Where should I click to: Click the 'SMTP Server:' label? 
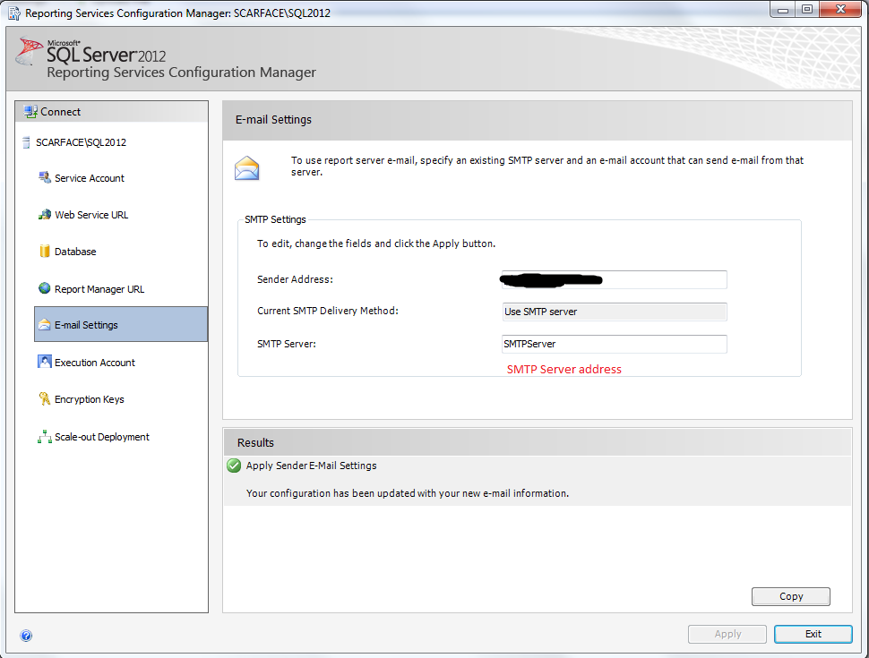pyautogui.click(x=287, y=344)
